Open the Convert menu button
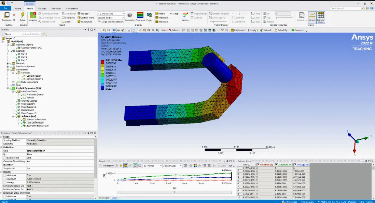Screen dimensions: 375x203 pos(298,30)
